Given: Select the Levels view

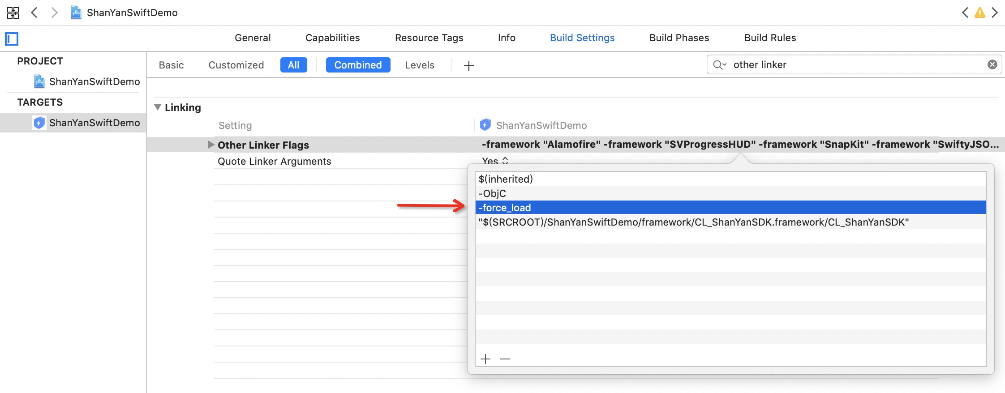Looking at the screenshot, I should point(420,65).
